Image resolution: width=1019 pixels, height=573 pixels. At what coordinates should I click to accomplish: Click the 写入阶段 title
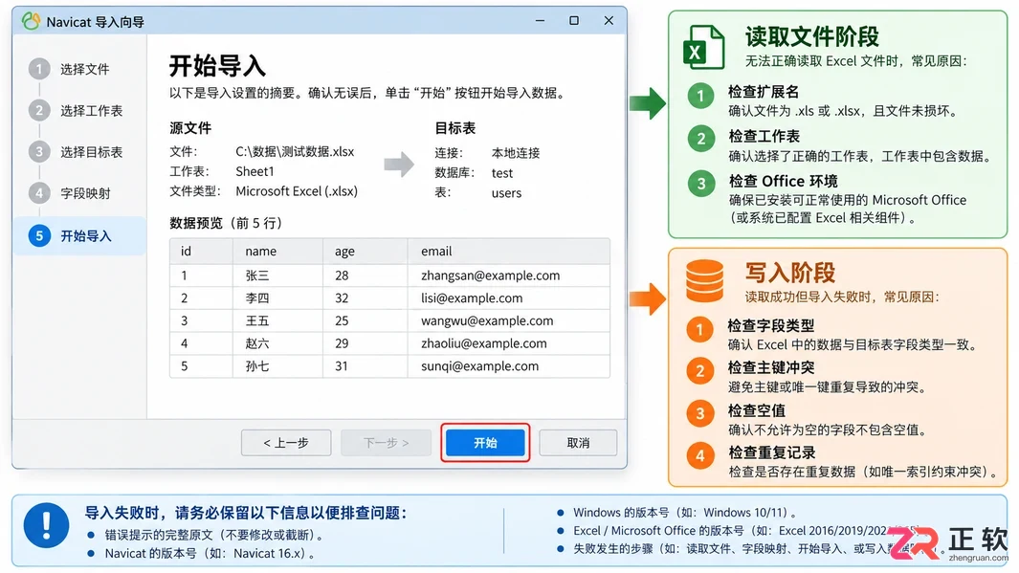tap(789, 273)
